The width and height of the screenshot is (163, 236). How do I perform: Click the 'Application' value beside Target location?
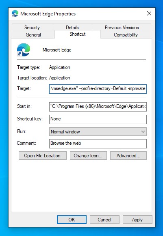[x=60, y=78]
